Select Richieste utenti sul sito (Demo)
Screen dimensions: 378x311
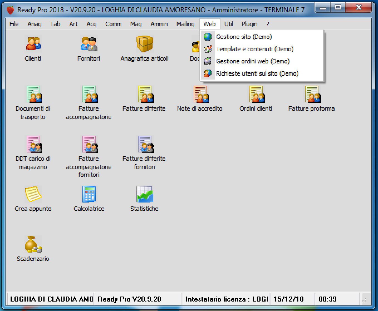click(x=262, y=73)
